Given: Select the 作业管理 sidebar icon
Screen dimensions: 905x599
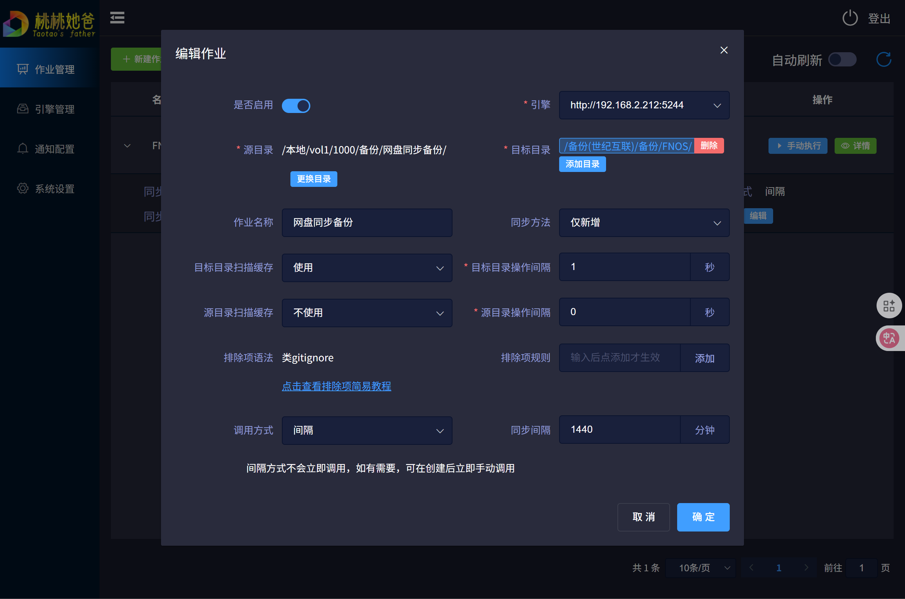Looking at the screenshot, I should 23,69.
